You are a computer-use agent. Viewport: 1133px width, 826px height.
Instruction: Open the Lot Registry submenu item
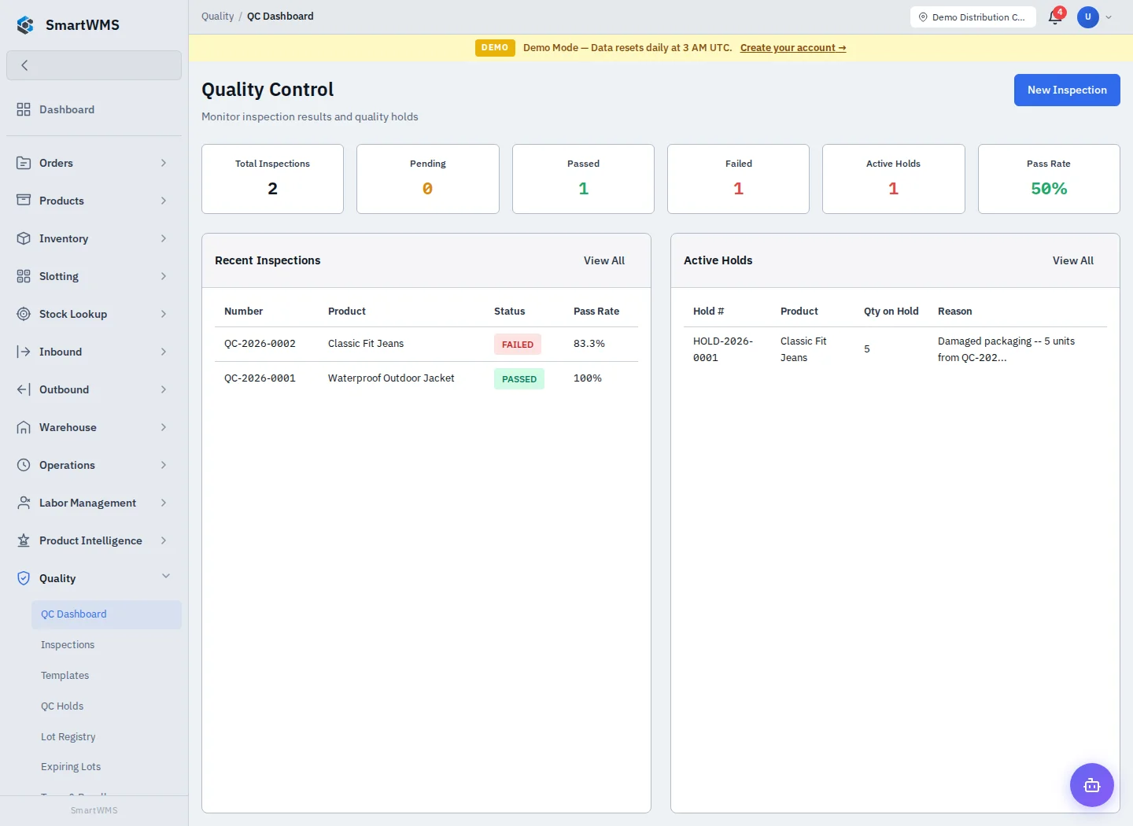[106, 737]
